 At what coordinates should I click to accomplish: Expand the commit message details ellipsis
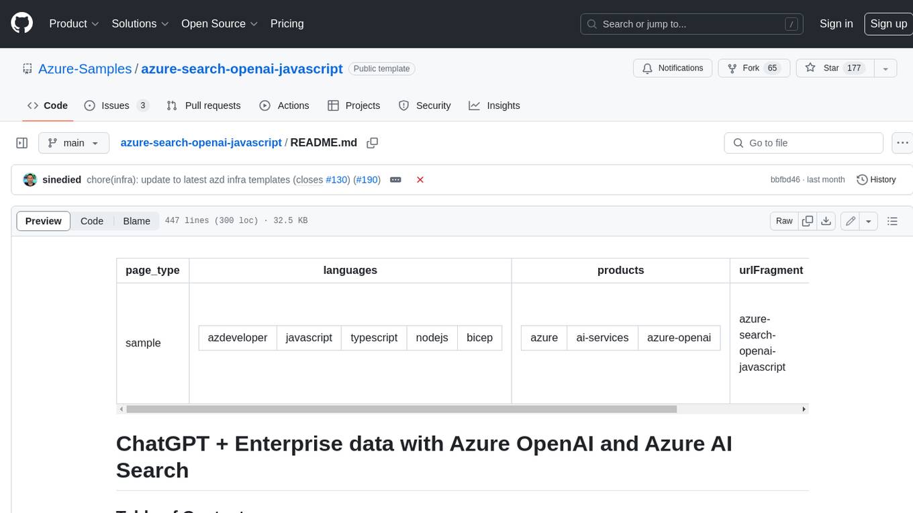pyautogui.click(x=395, y=179)
